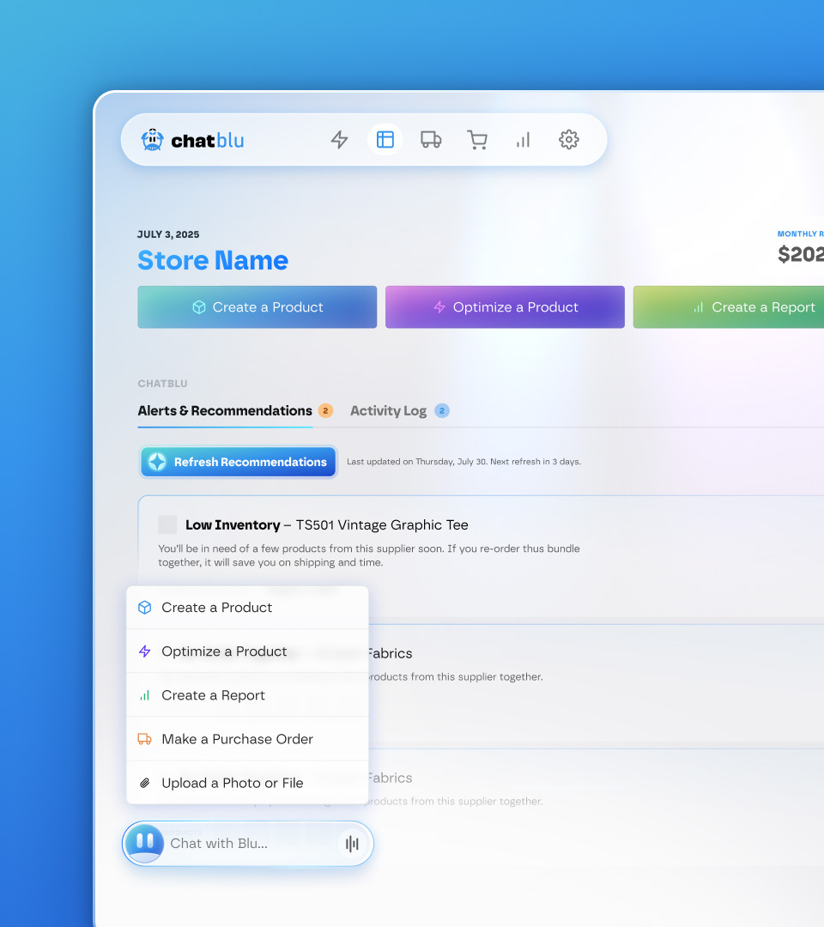Click the chatblu robot logo

point(153,140)
